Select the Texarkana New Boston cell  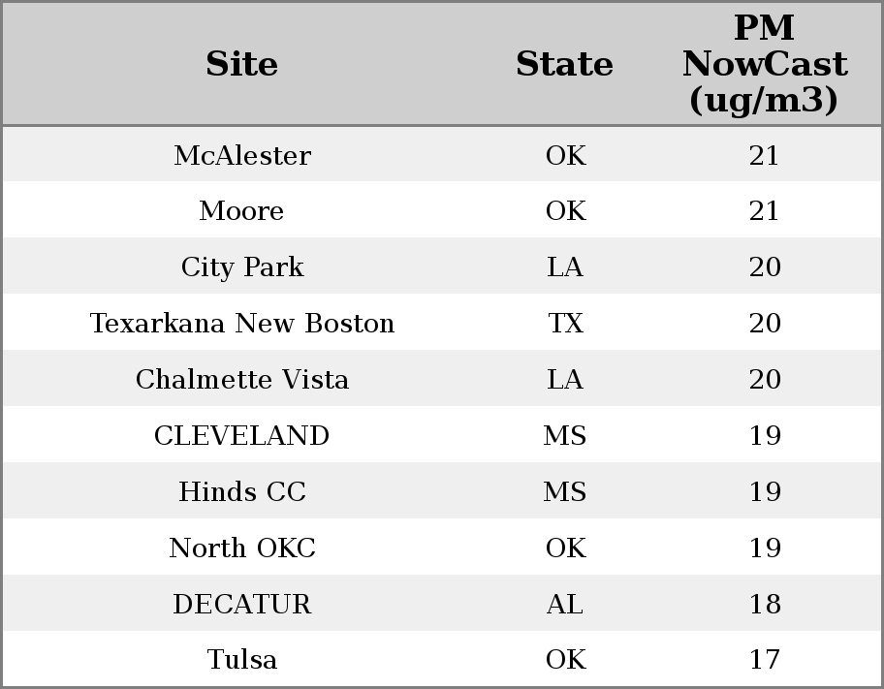[242, 323]
